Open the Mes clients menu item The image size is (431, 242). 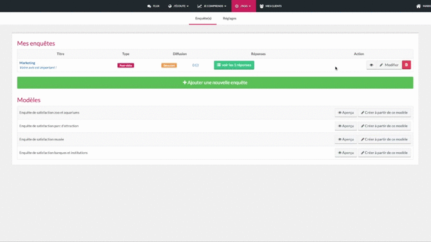coord(270,6)
